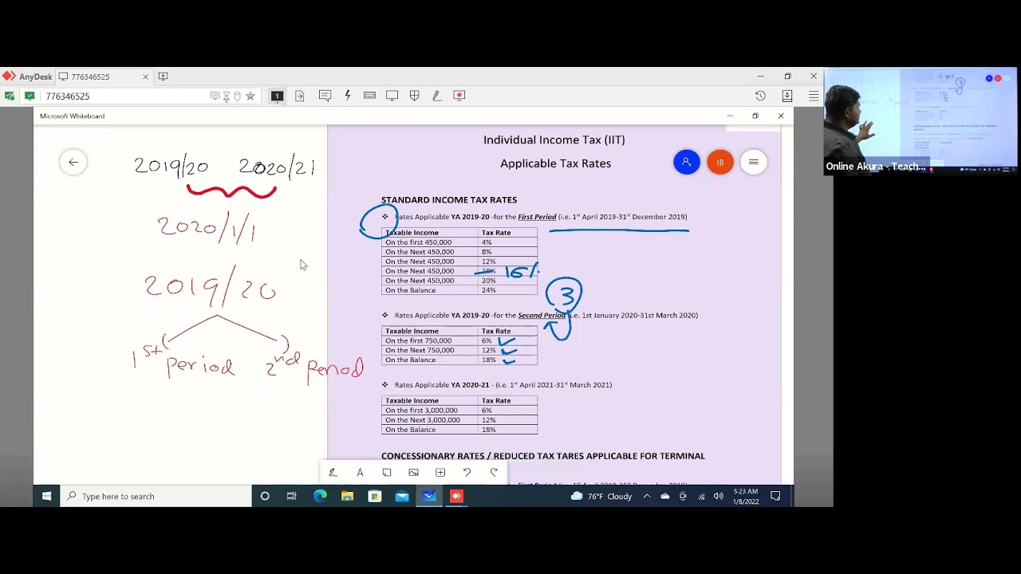Open the Whiteboard settings hamburger menu
This screenshot has width=1021, height=574.
point(753,163)
